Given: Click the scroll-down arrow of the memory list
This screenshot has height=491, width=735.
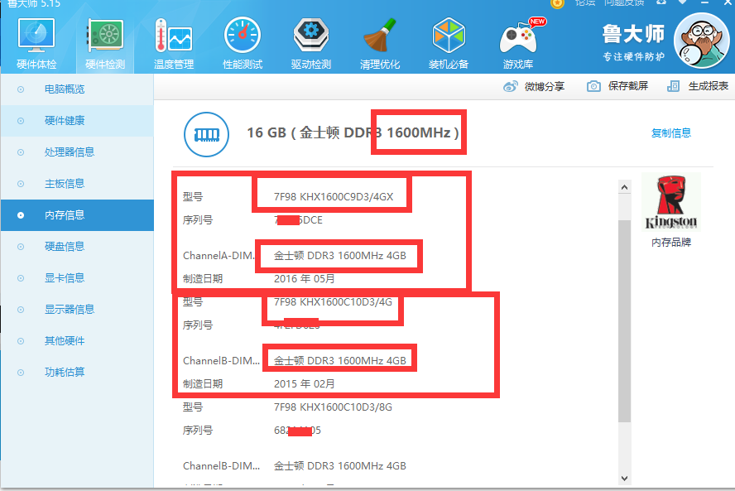Looking at the screenshot, I should (x=624, y=479).
